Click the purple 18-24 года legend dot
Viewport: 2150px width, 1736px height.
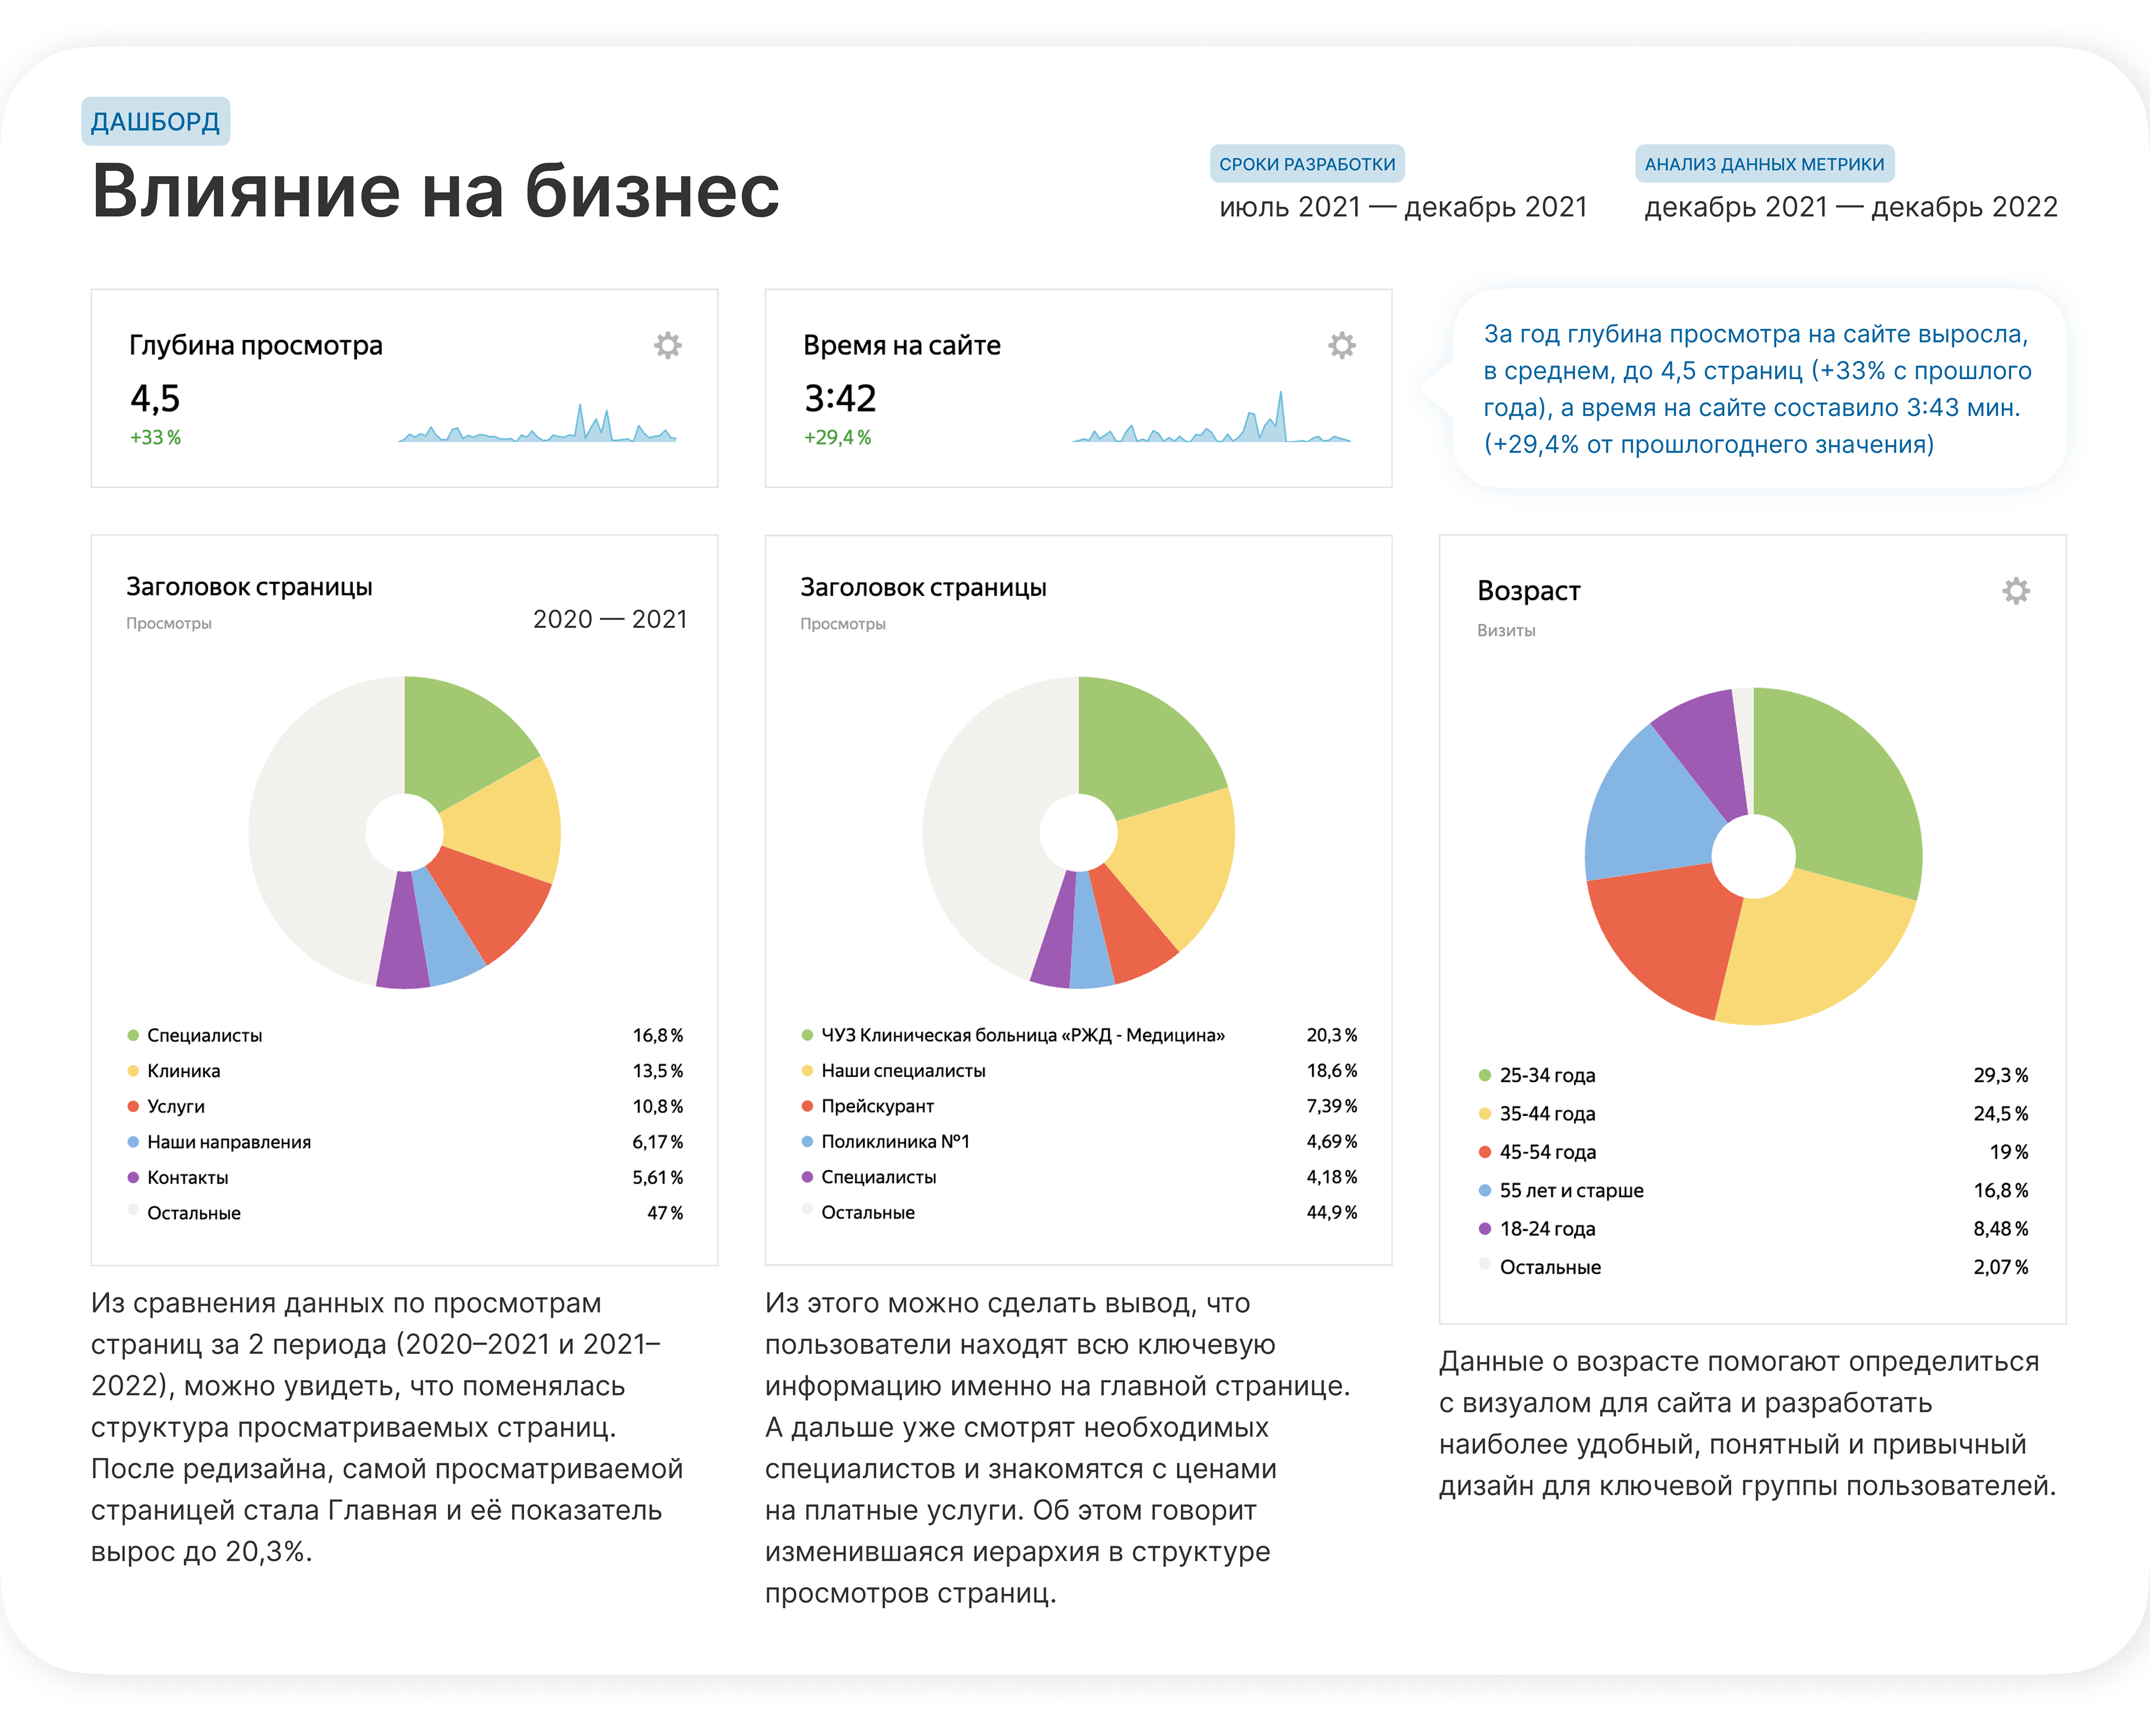click(1485, 1229)
